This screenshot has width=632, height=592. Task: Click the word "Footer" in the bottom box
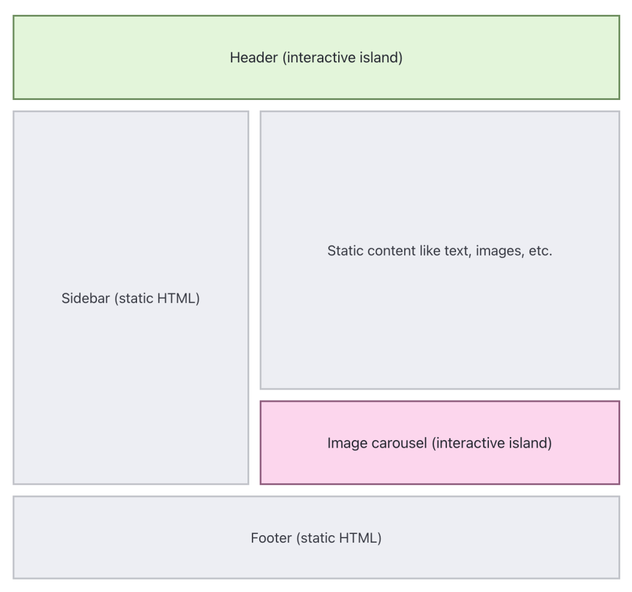272,538
